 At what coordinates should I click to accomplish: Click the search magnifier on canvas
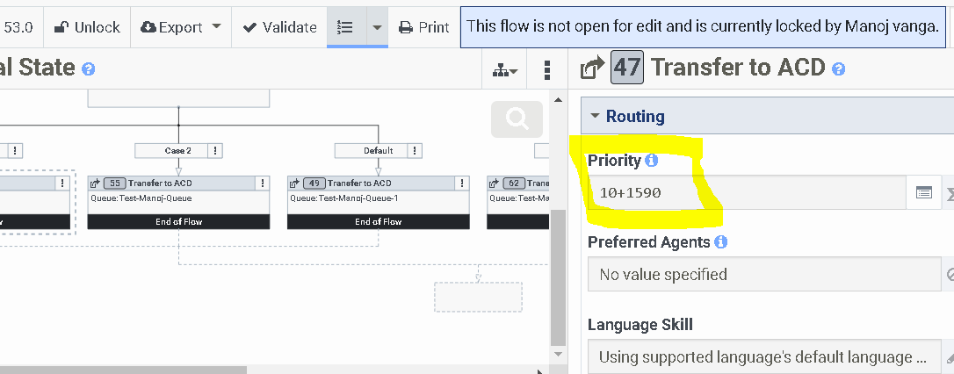point(517,119)
